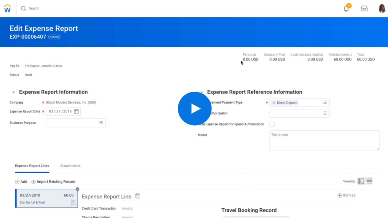
Task: Click the Total 60.00 USD value
Action: pos(366,60)
